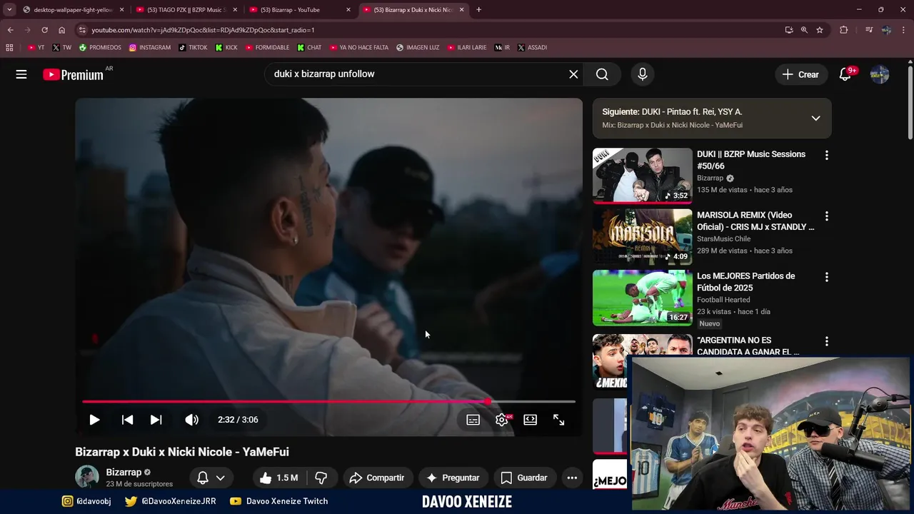Open the KICK bookmark
The image size is (914, 514).
click(226, 48)
